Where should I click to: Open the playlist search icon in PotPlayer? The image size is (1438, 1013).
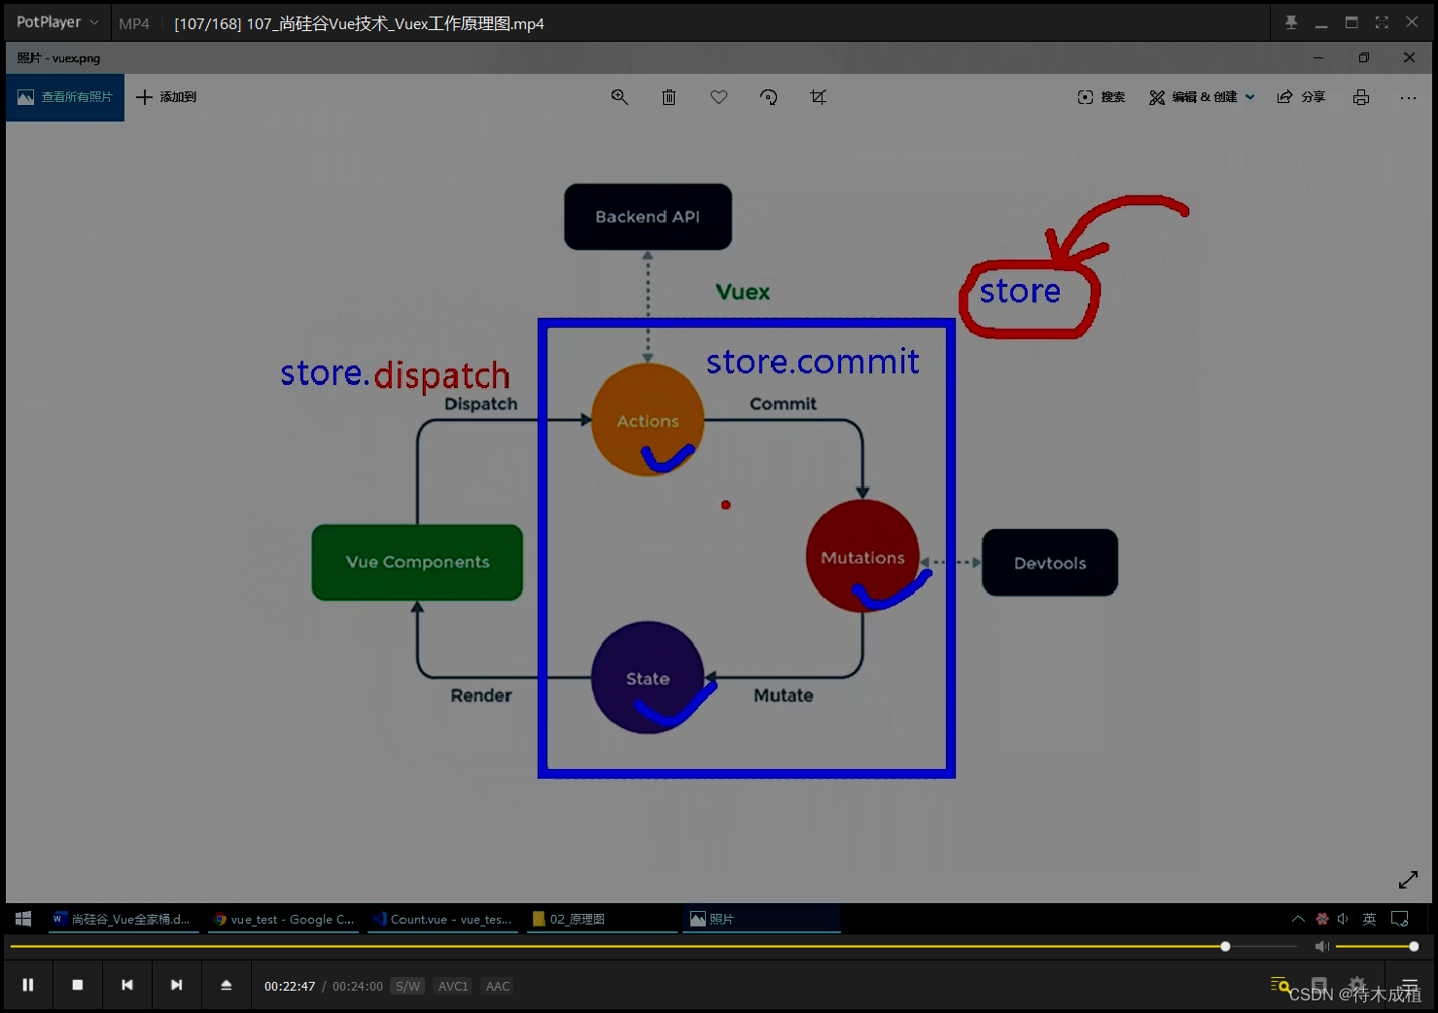click(1280, 985)
